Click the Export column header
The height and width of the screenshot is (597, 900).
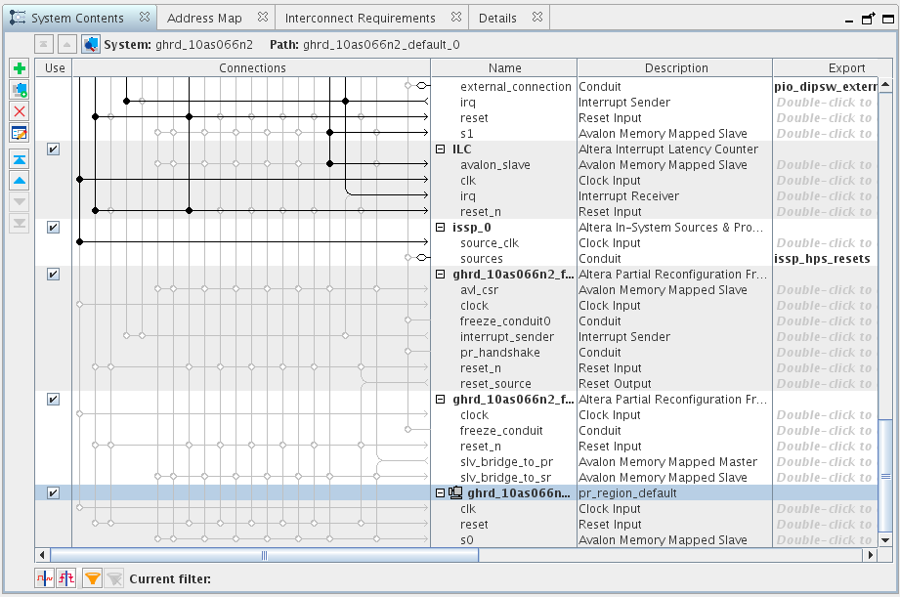click(x=846, y=68)
